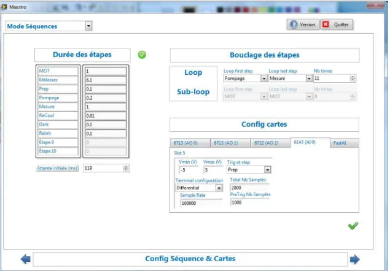Click the green round checkmark beside Durée des étapes

tap(142, 55)
